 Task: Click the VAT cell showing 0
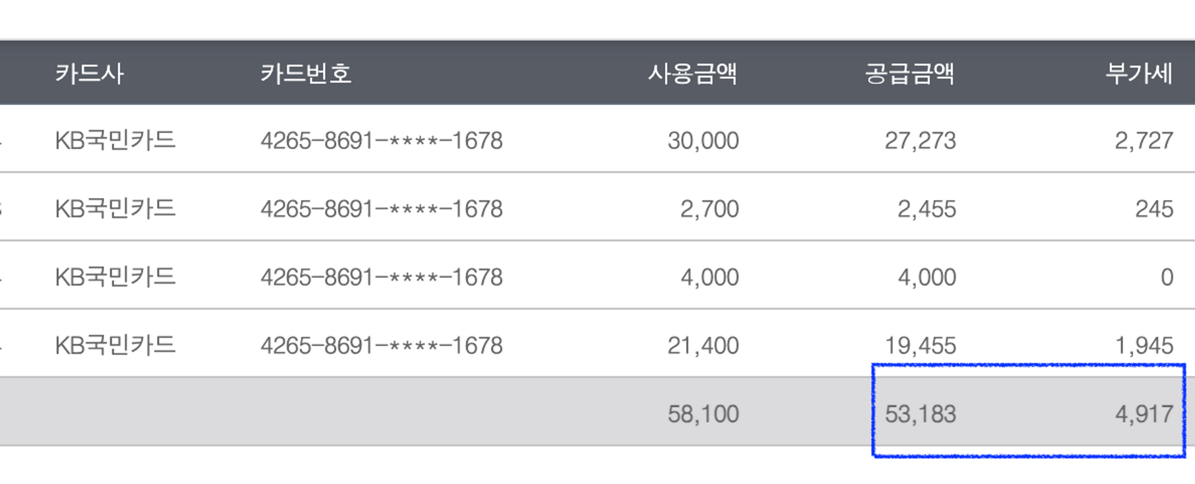1167,278
